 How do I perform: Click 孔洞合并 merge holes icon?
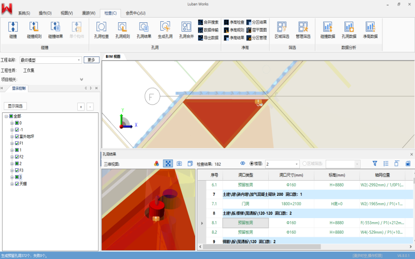tap(186, 30)
